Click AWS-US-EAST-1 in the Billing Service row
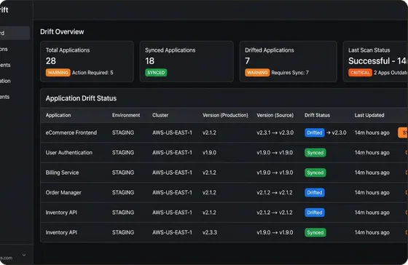The height and width of the screenshot is (265, 408). tap(172, 173)
